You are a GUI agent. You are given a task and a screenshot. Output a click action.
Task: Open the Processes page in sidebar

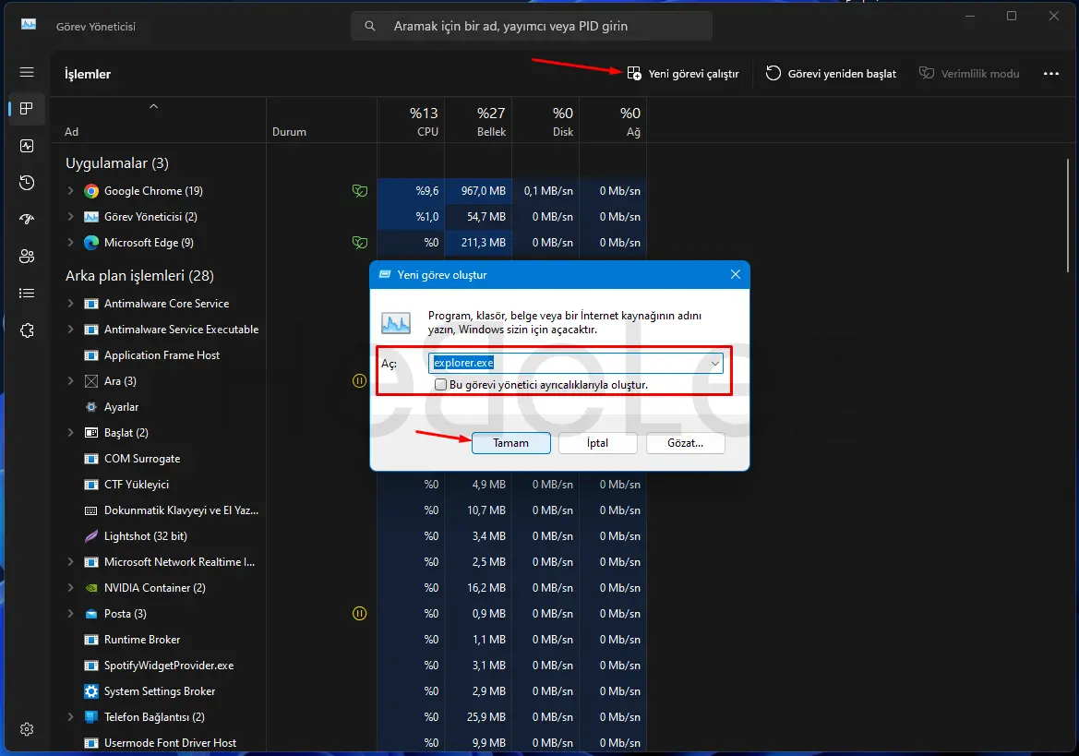pos(27,109)
